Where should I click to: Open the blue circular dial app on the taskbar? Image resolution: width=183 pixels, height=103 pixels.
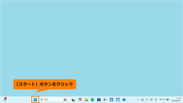118,100
